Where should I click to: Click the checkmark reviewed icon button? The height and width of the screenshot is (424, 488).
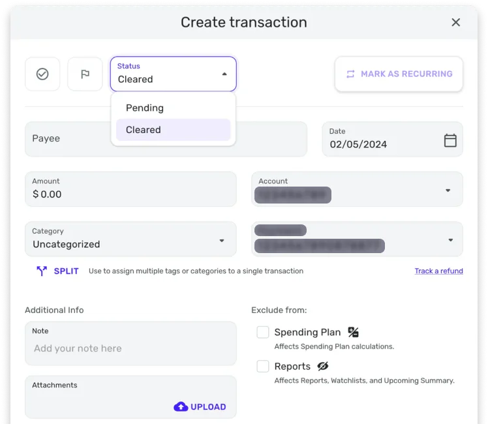42,74
